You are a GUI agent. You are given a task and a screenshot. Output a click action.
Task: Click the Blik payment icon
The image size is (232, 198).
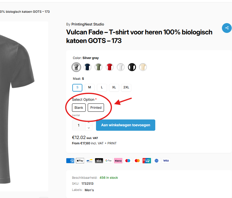point(99,161)
